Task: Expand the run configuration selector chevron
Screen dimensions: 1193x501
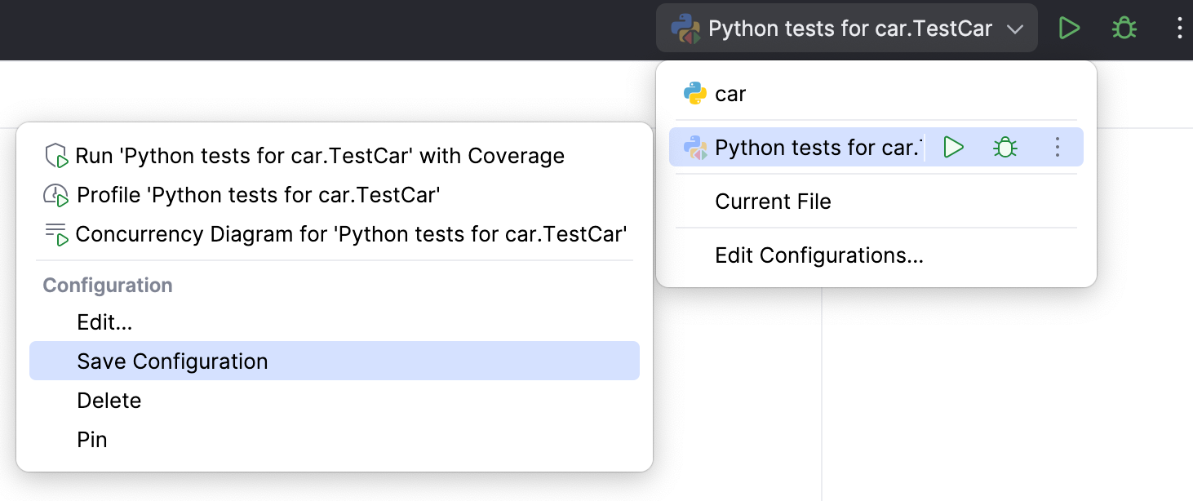Action: coord(1015,29)
